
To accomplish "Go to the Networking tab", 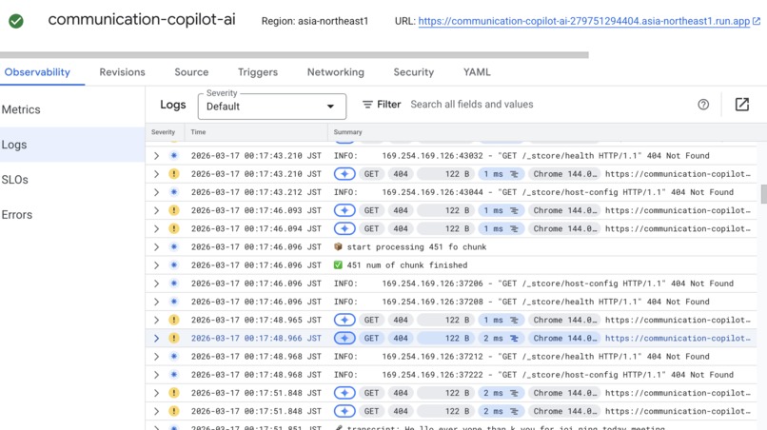I will coord(336,72).
